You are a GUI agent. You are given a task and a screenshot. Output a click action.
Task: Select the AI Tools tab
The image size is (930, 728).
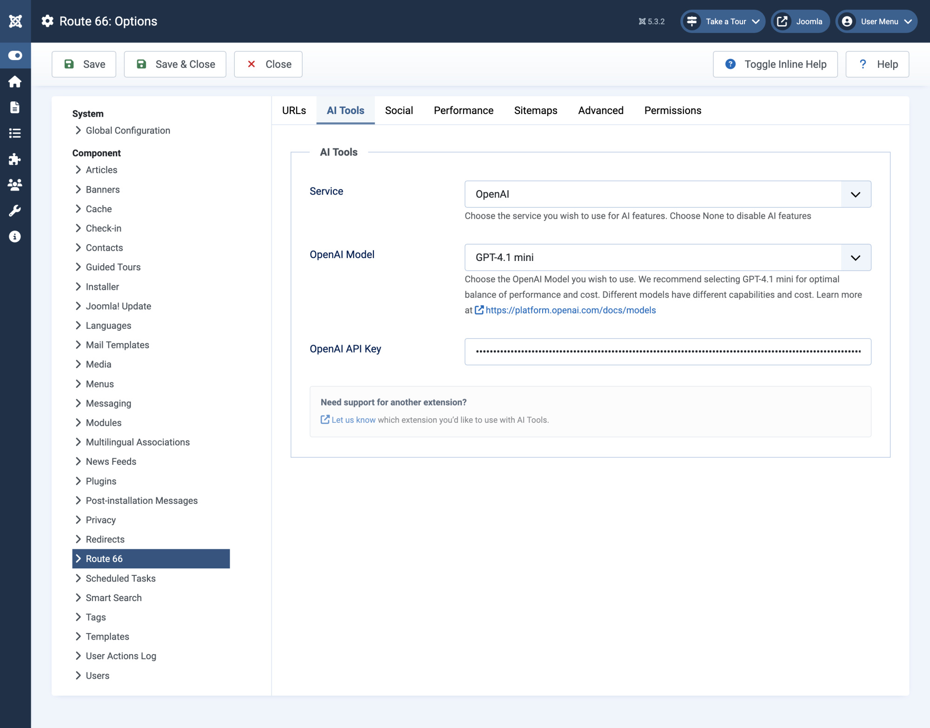click(x=345, y=110)
